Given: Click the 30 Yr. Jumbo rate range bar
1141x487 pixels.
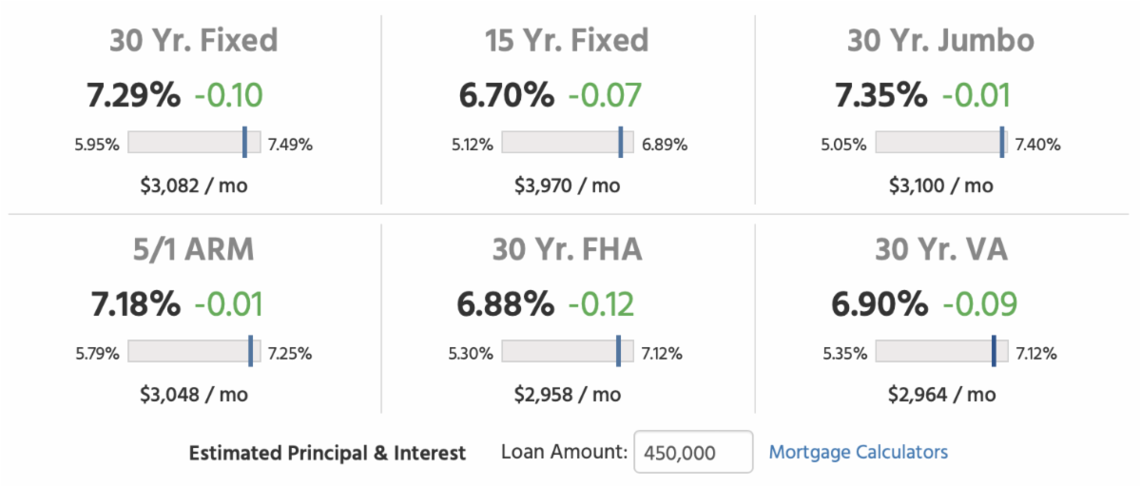Looking at the screenshot, I should pos(940,143).
